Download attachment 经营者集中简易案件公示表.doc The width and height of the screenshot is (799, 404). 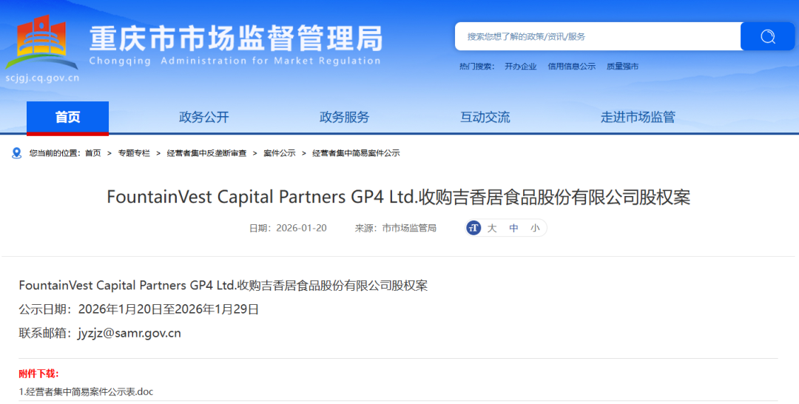pyautogui.click(x=86, y=391)
